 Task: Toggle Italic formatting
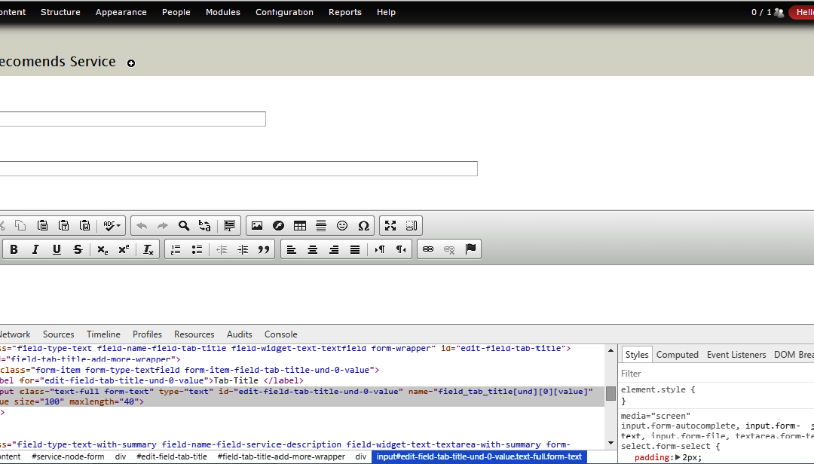click(35, 249)
